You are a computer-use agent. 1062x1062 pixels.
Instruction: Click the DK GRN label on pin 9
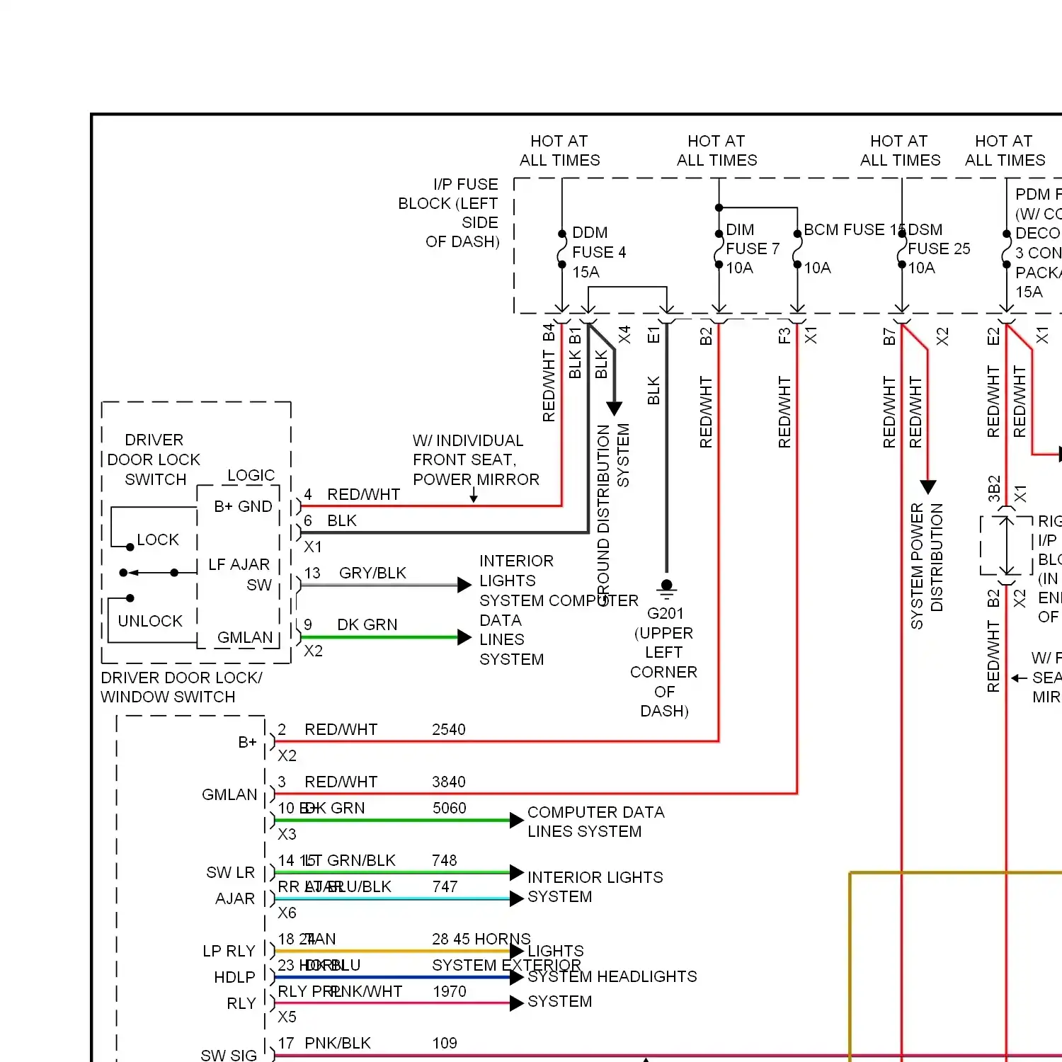[x=367, y=624]
